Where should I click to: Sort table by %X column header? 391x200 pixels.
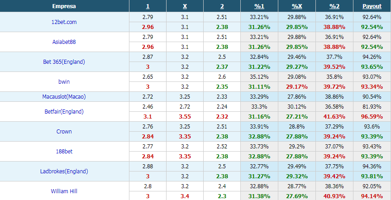click(297, 6)
